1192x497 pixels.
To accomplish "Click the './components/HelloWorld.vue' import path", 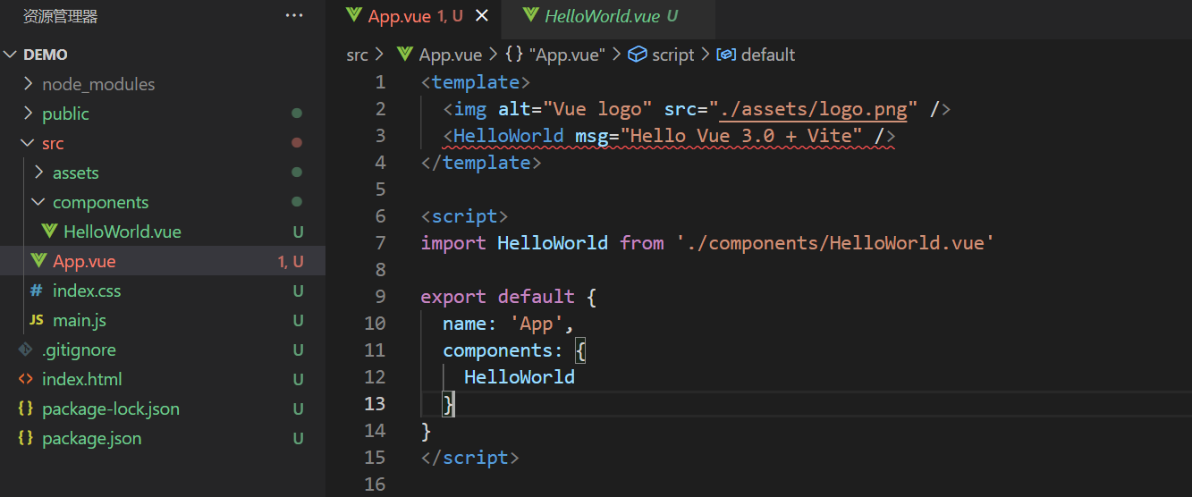I will pos(836,243).
